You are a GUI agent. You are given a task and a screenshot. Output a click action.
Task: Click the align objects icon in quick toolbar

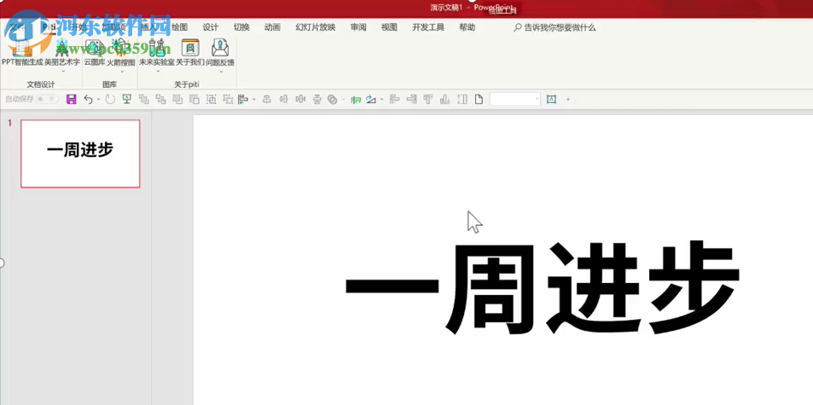(x=242, y=100)
